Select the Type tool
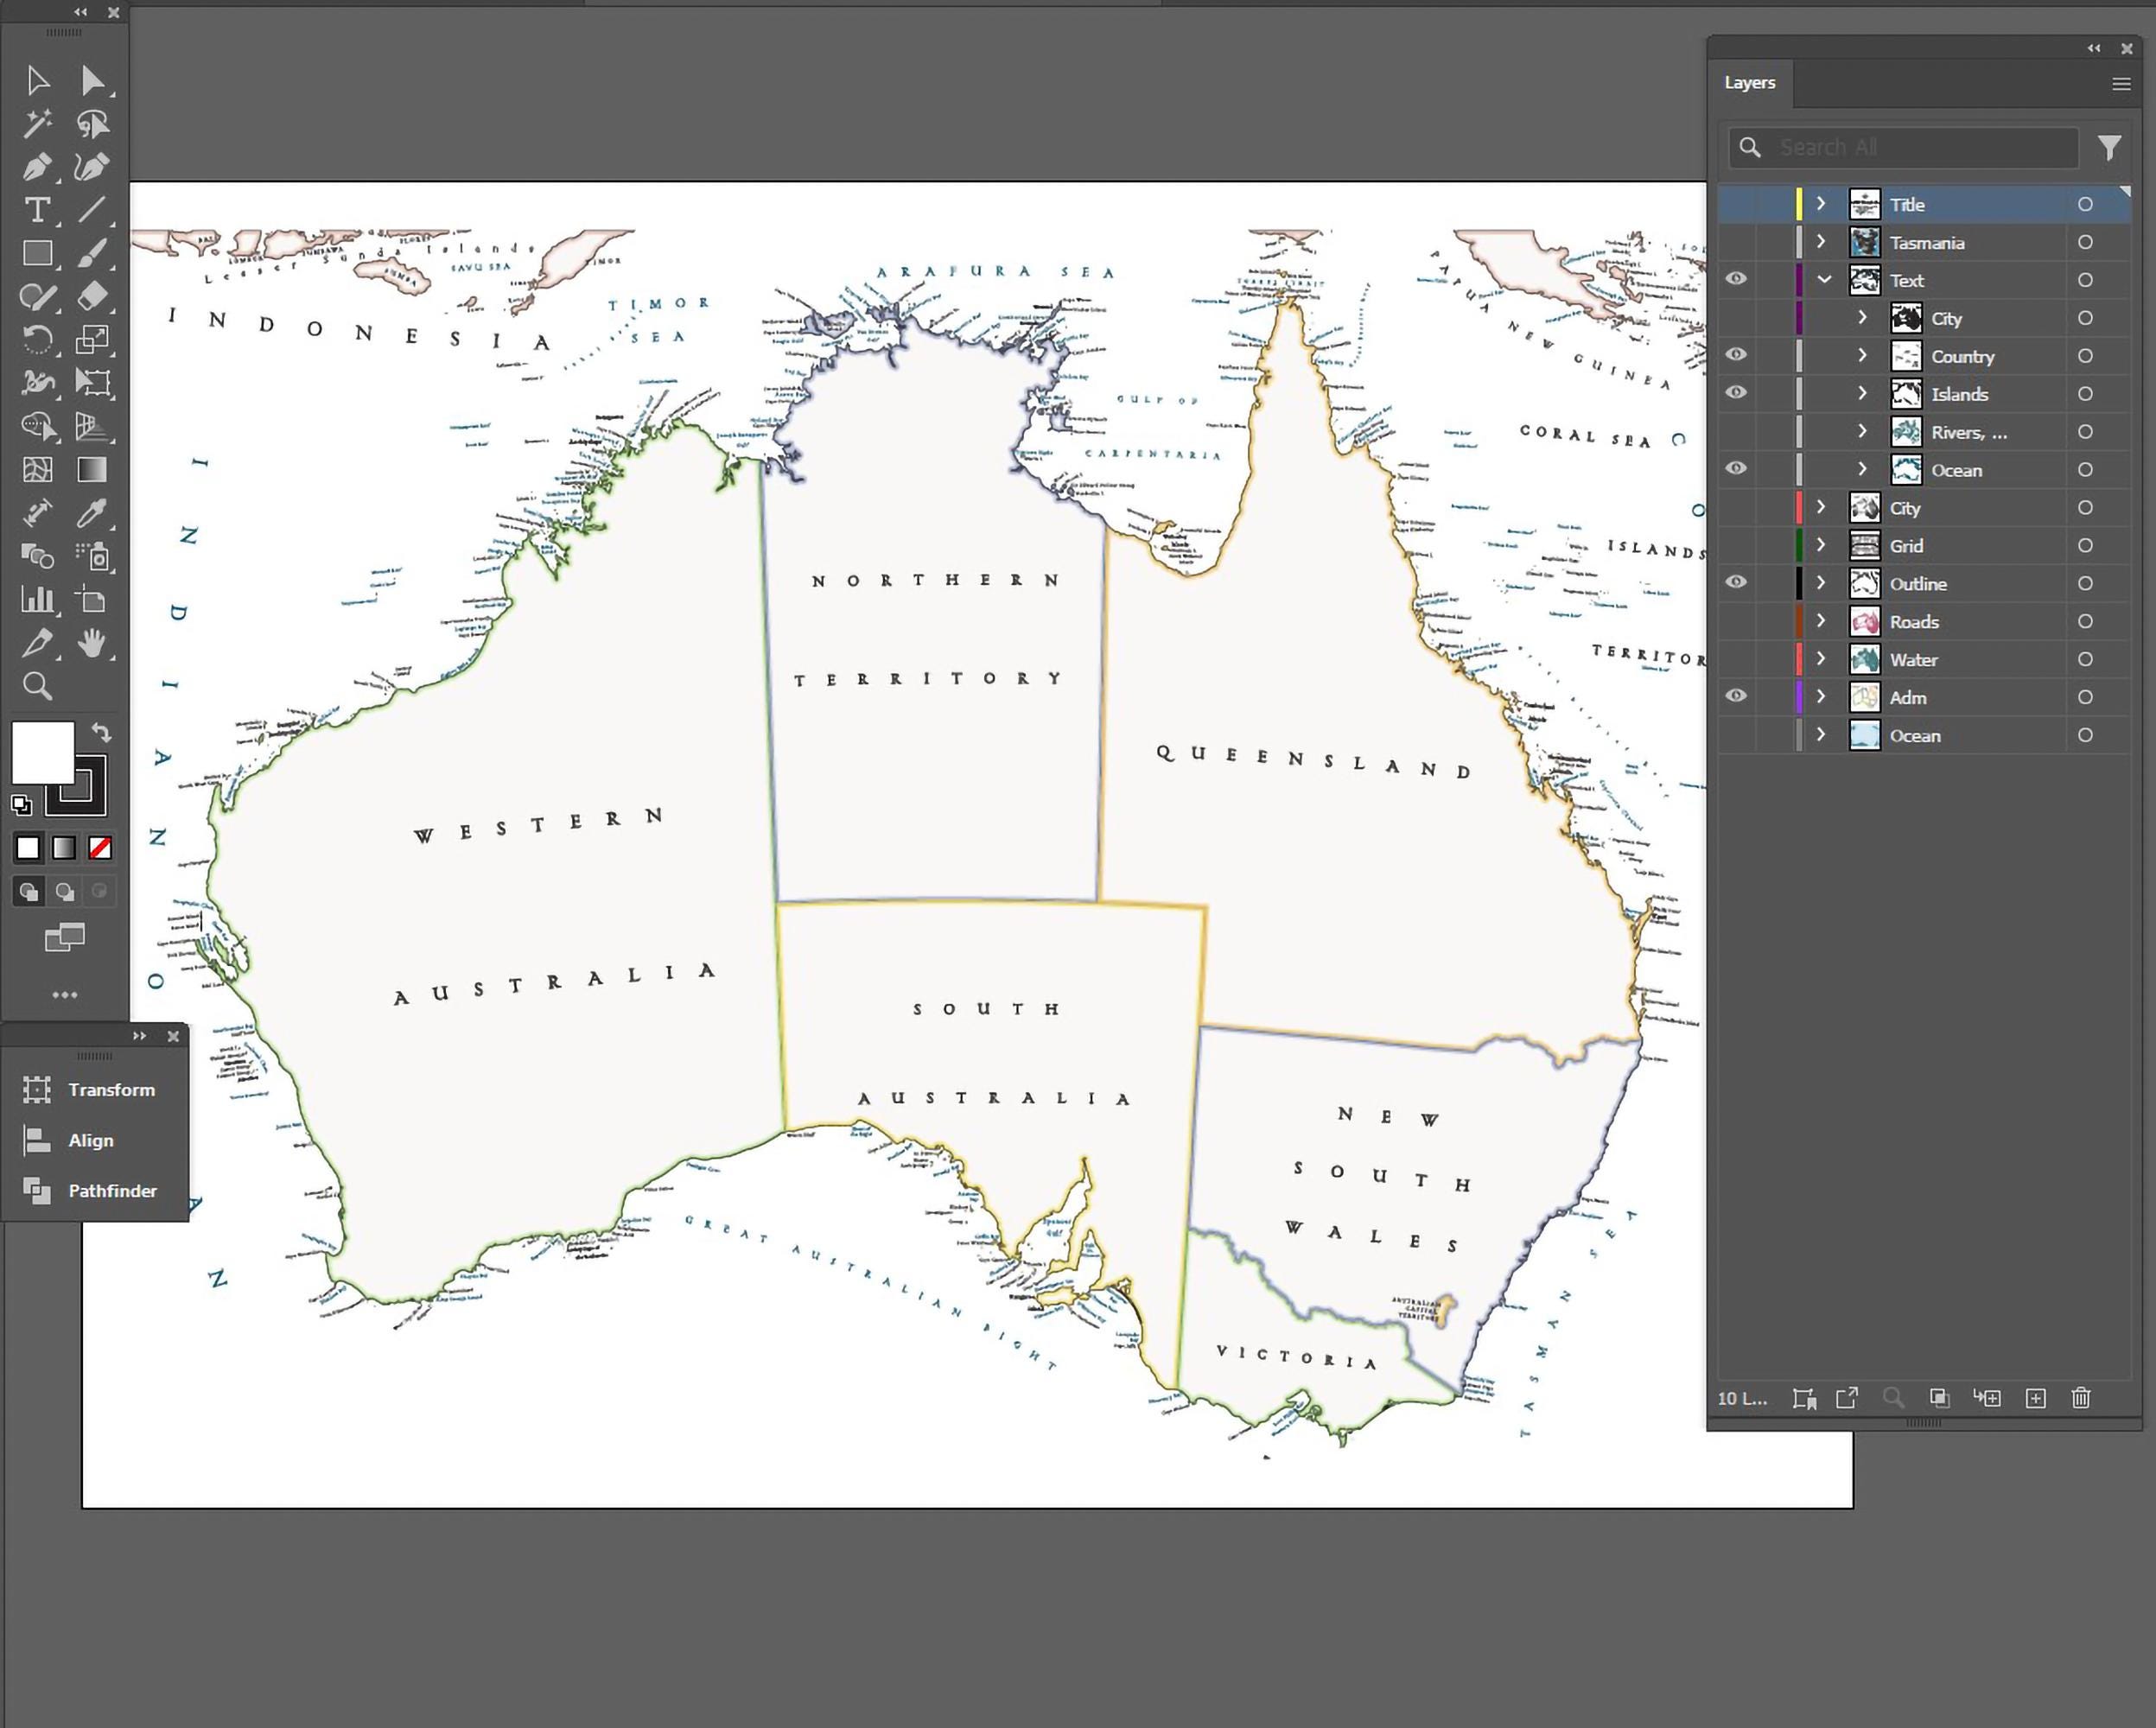Viewport: 2156px width, 1728px height. tap(39, 209)
